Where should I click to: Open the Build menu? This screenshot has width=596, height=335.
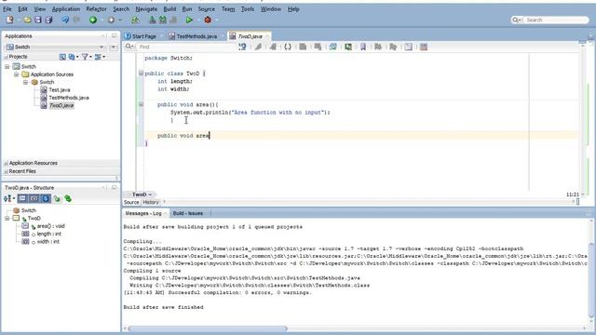(x=169, y=8)
